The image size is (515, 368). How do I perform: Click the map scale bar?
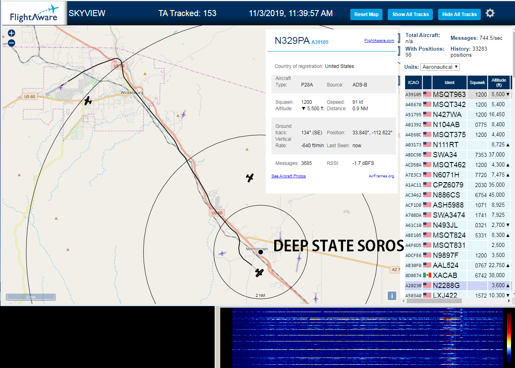coord(31,297)
